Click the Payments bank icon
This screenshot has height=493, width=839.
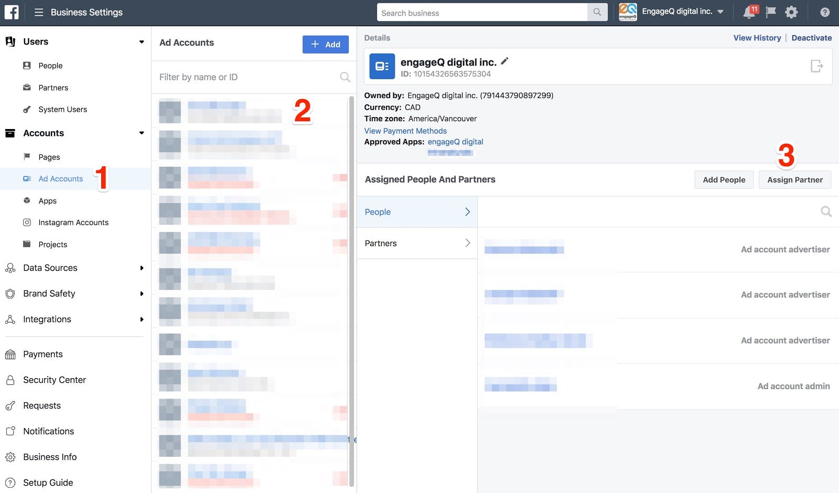[10, 355]
